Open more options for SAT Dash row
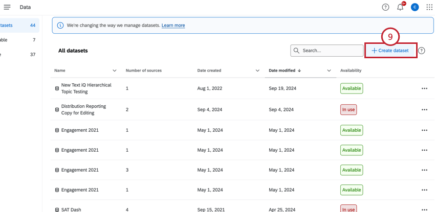435x212 pixels. coord(424,209)
